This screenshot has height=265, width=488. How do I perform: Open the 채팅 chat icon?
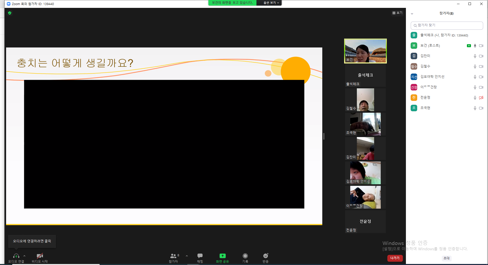point(200,256)
